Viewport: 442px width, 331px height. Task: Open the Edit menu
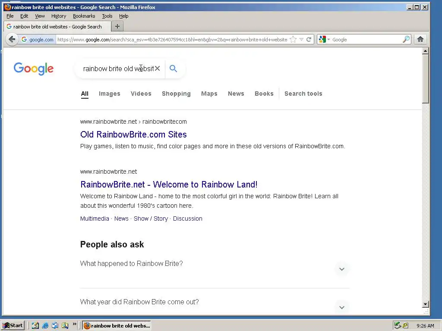click(24, 16)
